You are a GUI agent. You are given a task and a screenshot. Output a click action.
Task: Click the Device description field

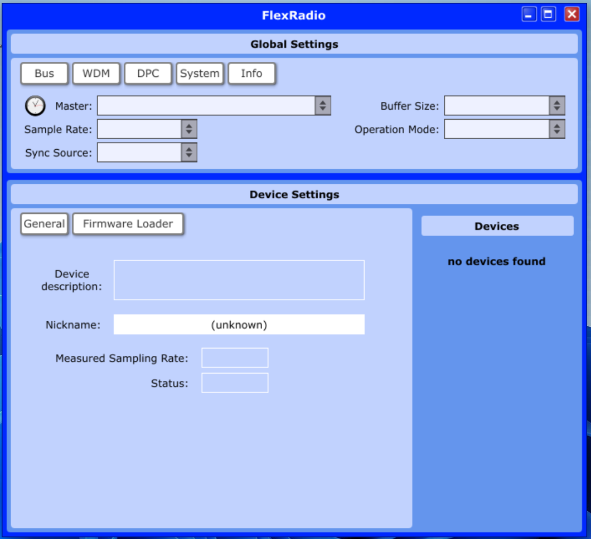pos(239,280)
